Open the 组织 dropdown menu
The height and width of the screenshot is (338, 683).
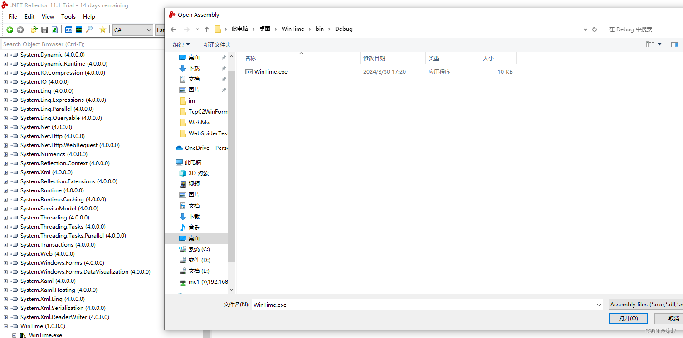(181, 44)
